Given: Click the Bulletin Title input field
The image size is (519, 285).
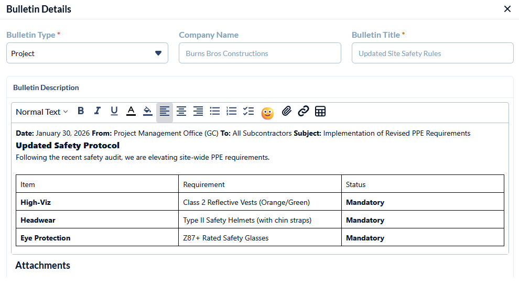Looking at the screenshot, I should click(432, 53).
